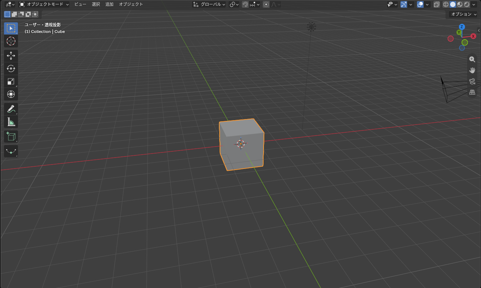Choose the extend selection mode icon
Viewport: 481px width, 288px height.
click(x=14, y=14)
